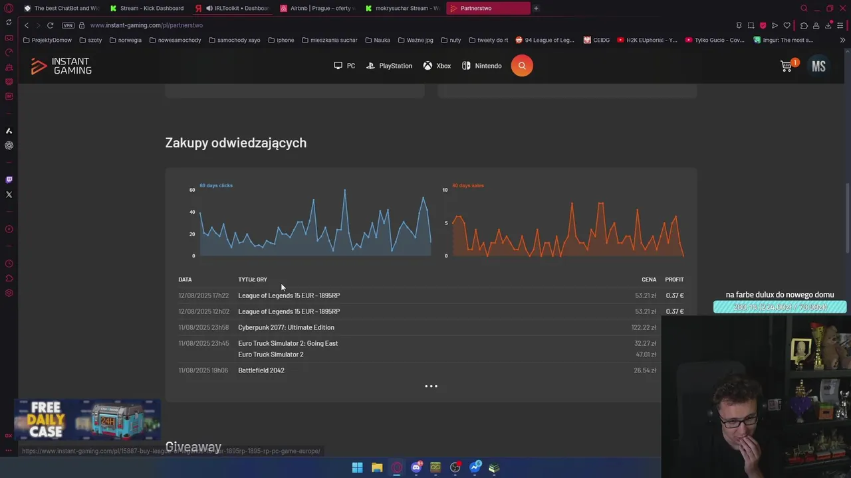This screenshot has height=478, width=851.
Task: Open CEIDG bookmark
Action: (596, 40)
